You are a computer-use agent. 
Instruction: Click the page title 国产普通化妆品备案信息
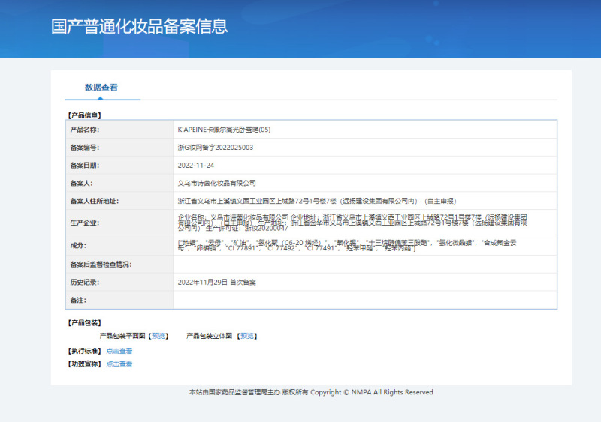click(139, 27)
